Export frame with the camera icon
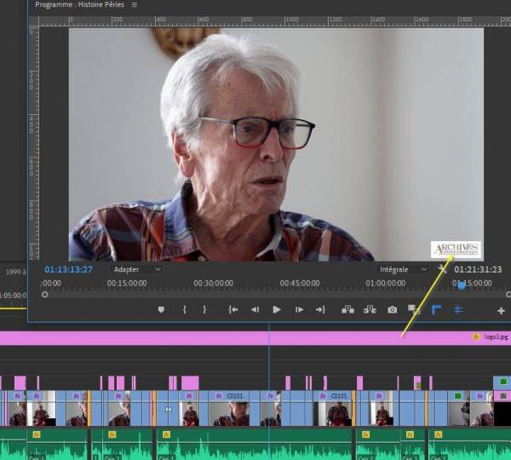511x460 pixels. (392, 310)
